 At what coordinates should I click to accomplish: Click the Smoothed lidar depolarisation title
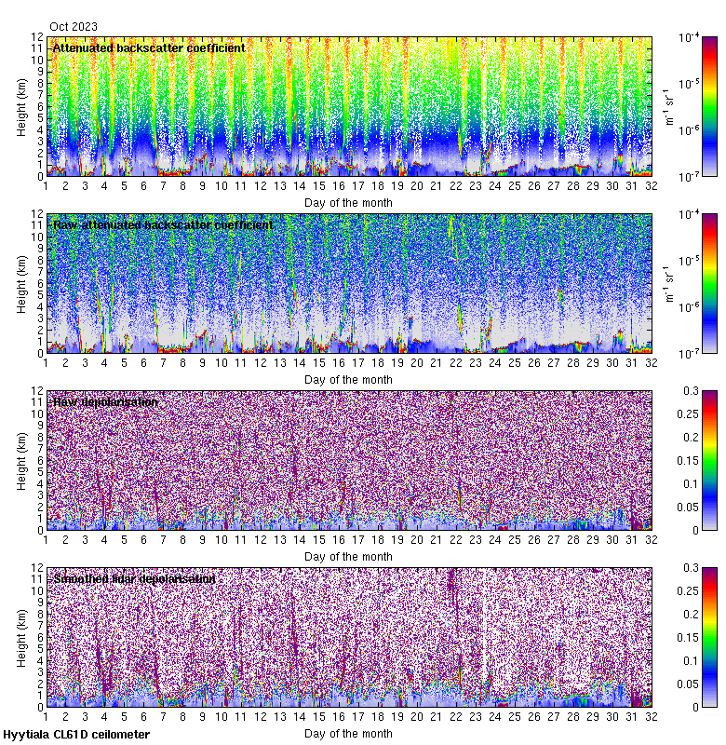pos(135,579)
